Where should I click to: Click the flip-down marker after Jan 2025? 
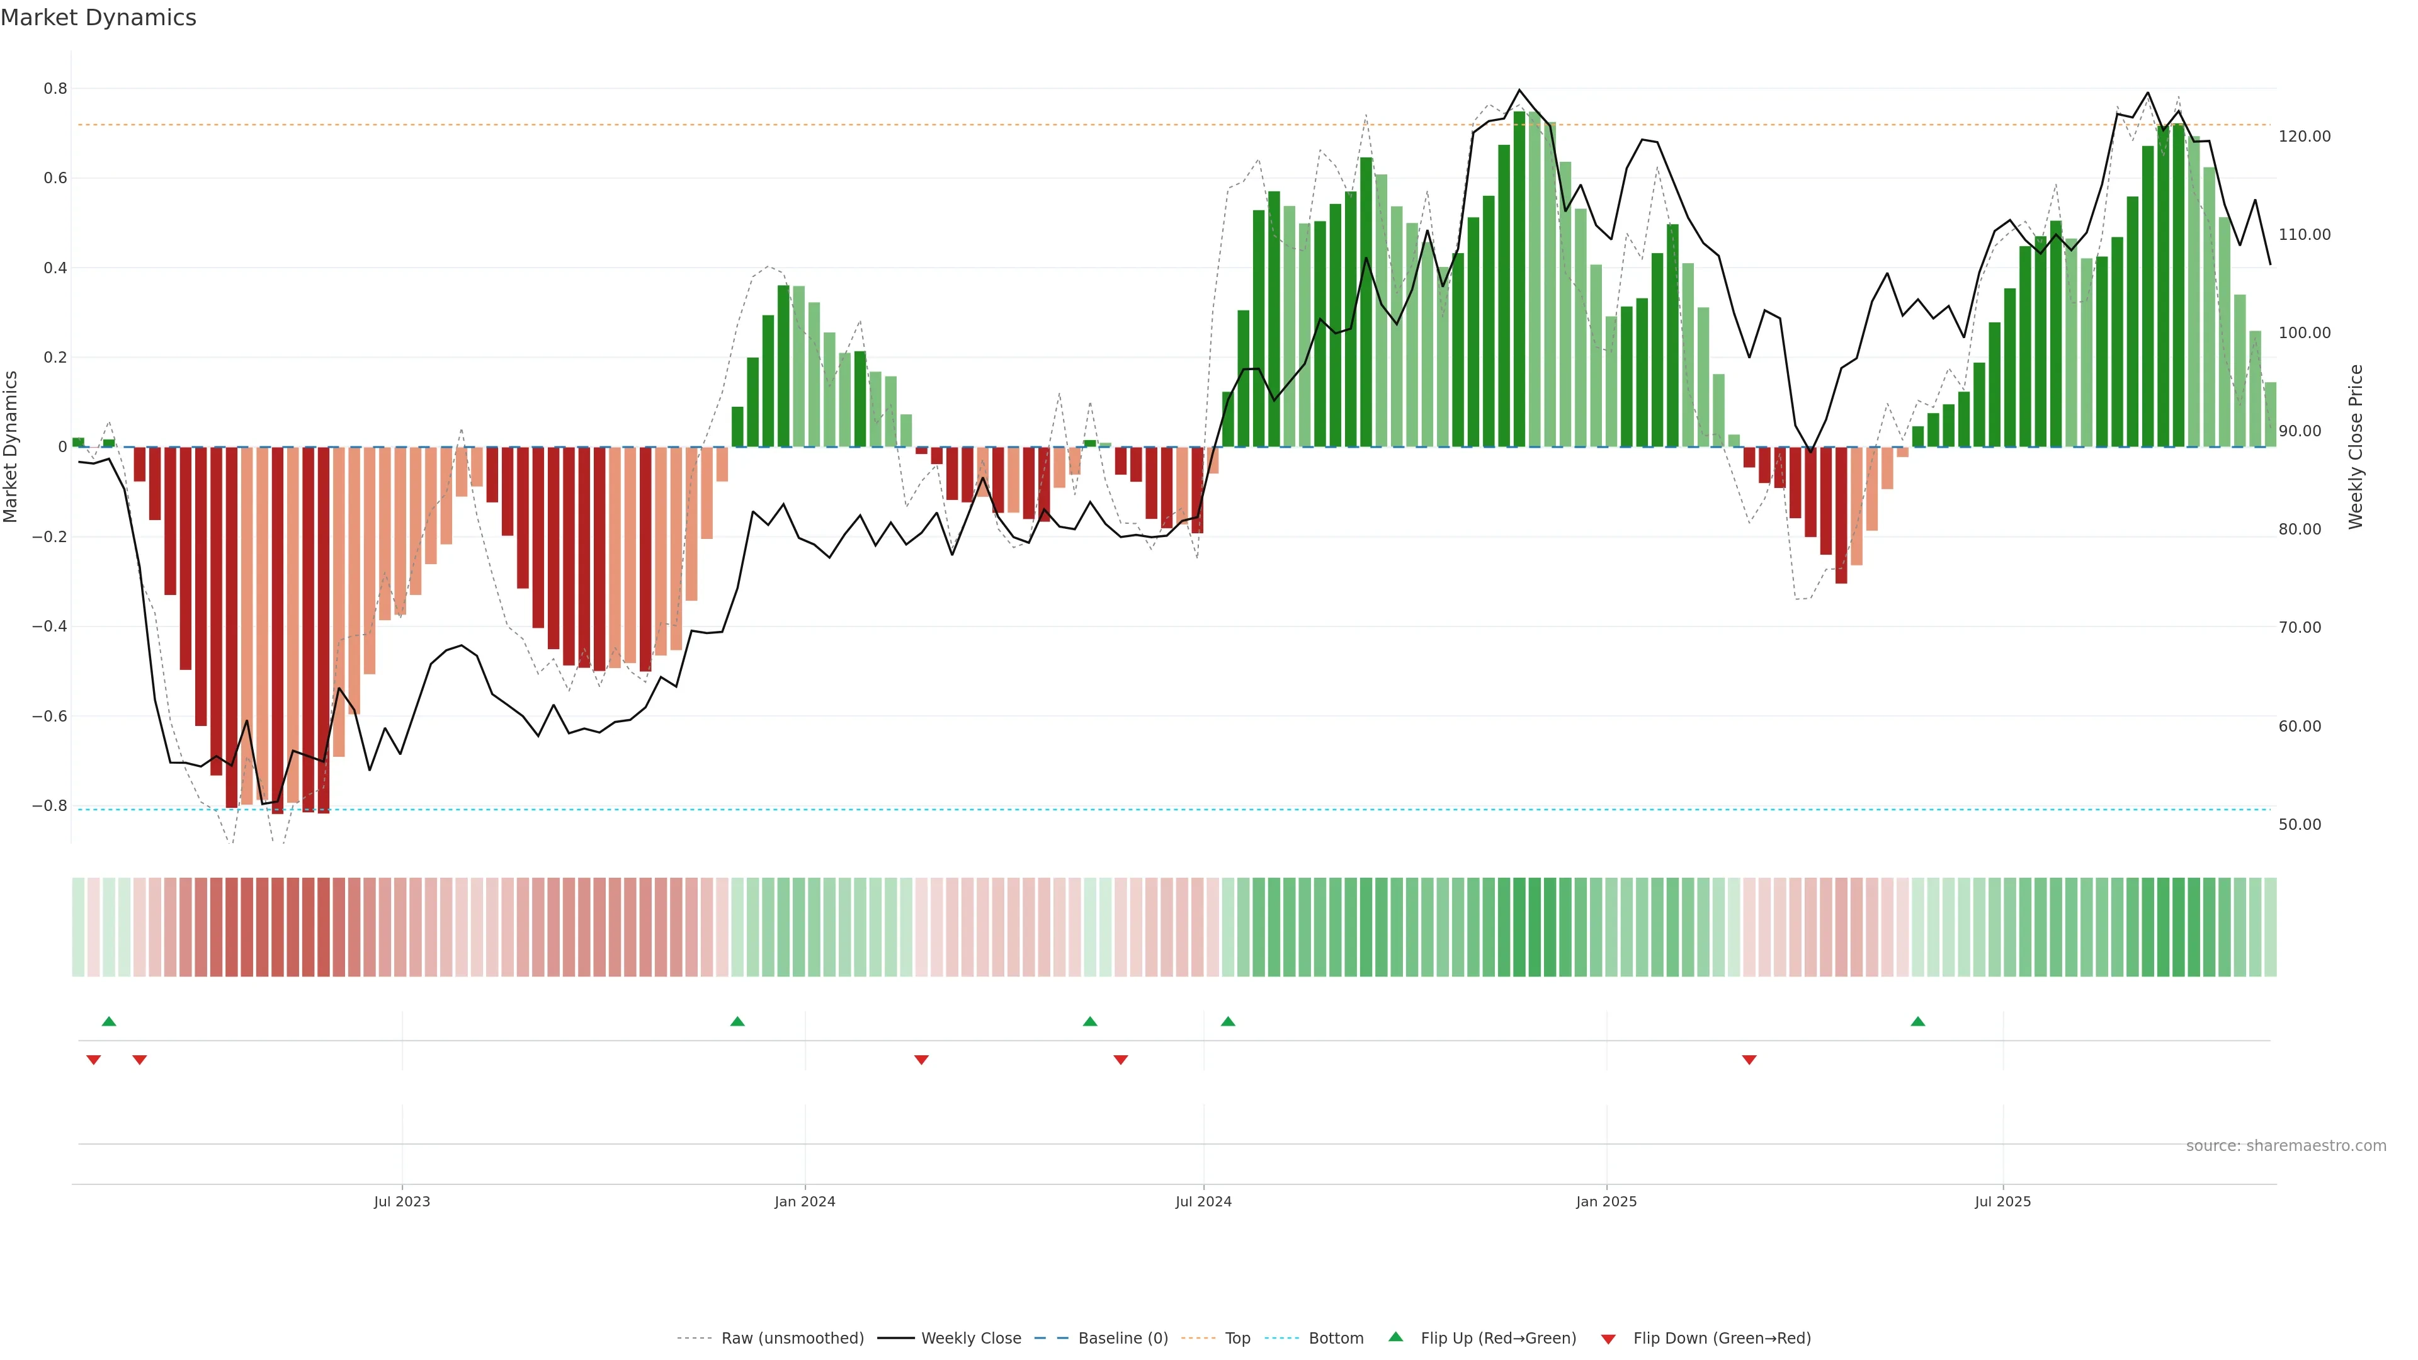1749,1060
